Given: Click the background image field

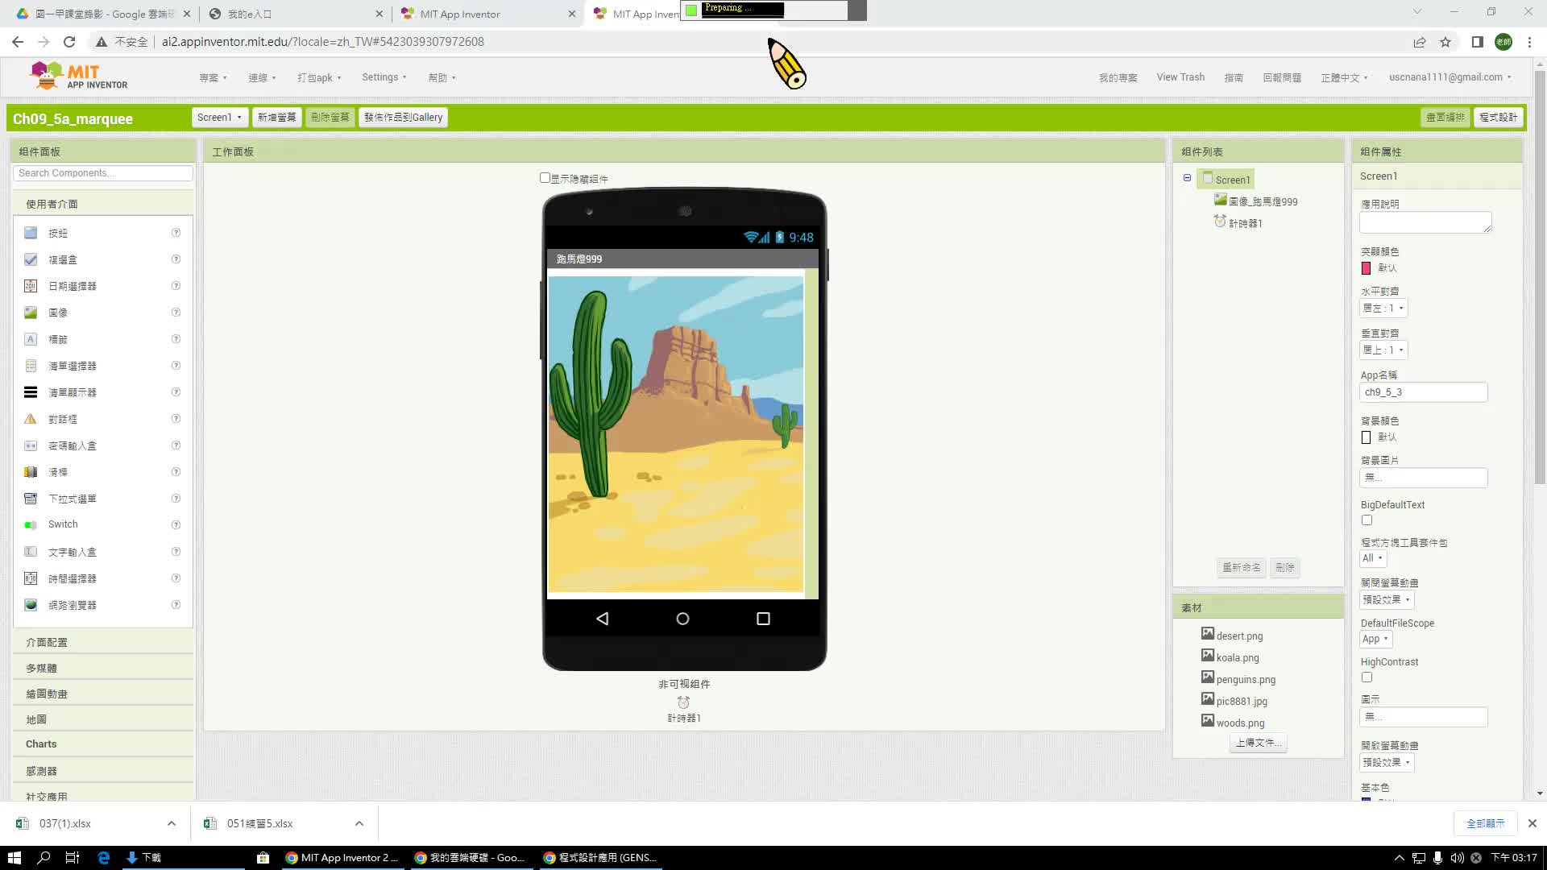Looking at the screenshot, I should (x=1423, y=478).
